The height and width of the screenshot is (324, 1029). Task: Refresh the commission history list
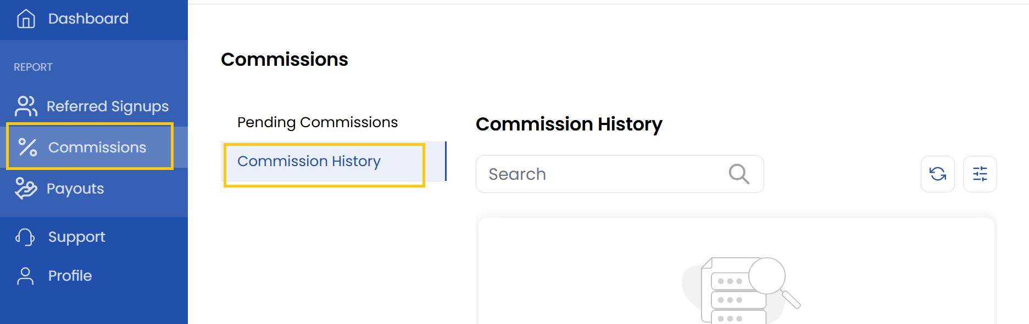pos(937,174)
